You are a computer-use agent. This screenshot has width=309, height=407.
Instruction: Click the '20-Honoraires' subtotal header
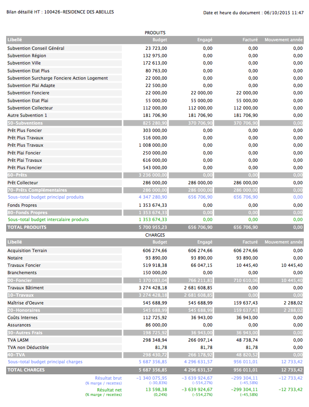coord(24,310)
